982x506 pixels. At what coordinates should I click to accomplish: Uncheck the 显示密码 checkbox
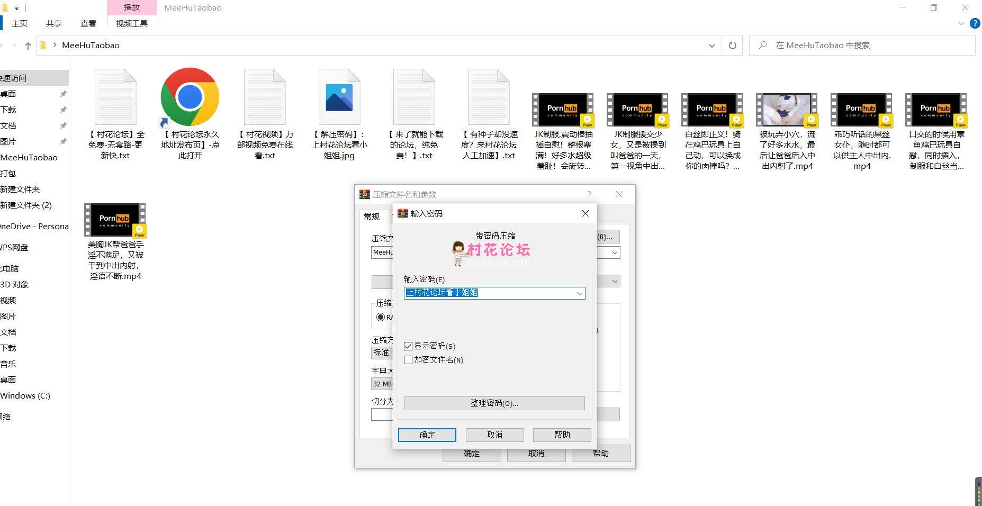(408, 346)
